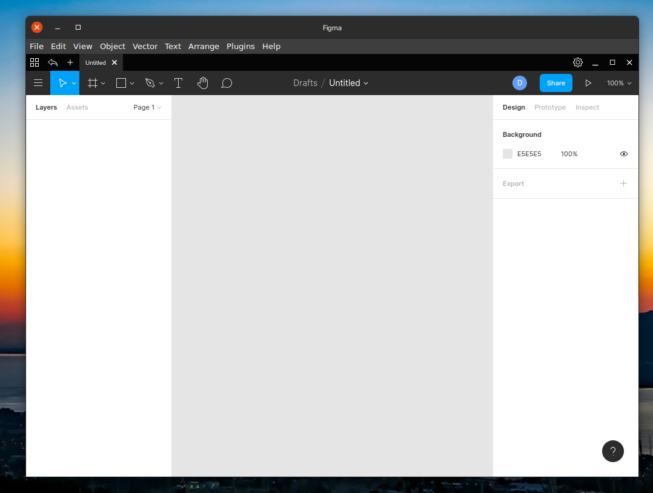Select the Hand tool

(203, 83)
